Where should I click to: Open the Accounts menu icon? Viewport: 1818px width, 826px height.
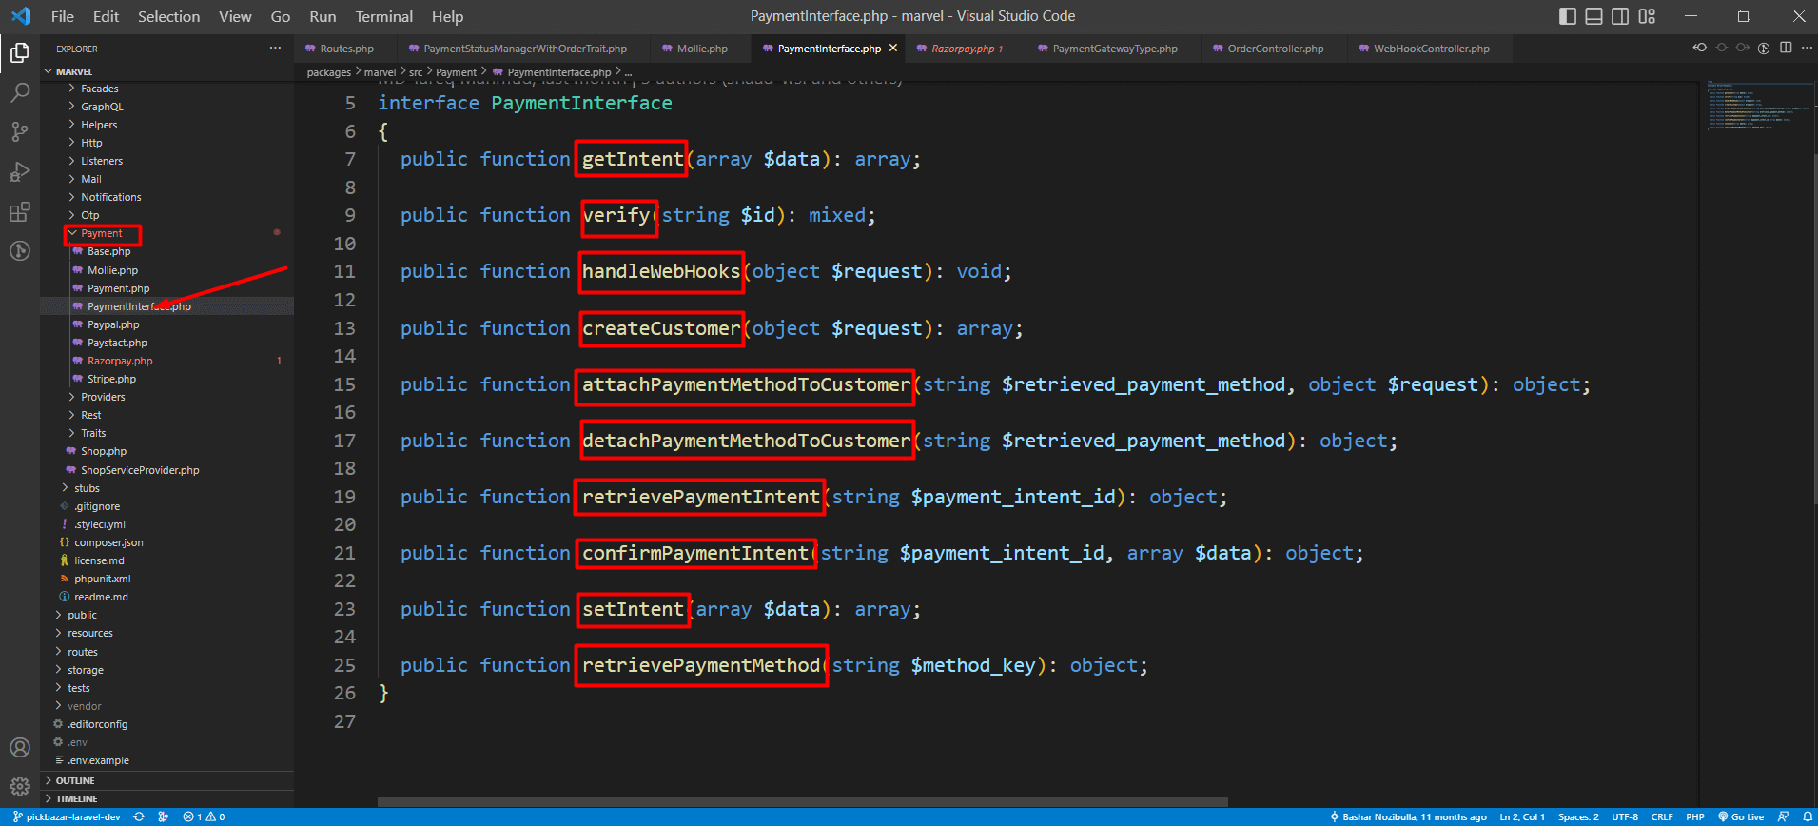click(x=19, y=748)
